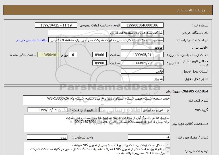Click scroll up arrow in buyer notes
Screen dimensions: 219x155
tap(168, 144)
